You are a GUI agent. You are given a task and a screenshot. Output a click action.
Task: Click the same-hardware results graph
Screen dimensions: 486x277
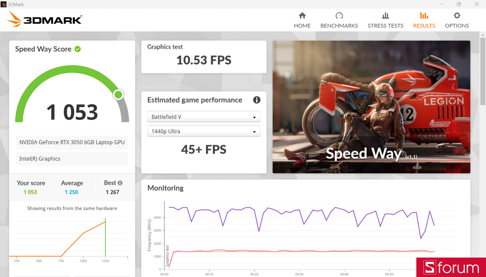[x=72, y=235]
